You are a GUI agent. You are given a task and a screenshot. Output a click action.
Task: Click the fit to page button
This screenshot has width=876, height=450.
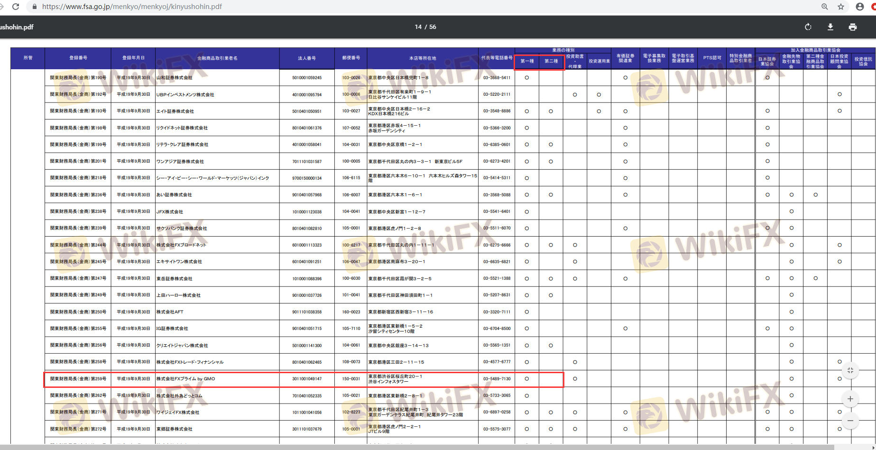coord(850,370)
